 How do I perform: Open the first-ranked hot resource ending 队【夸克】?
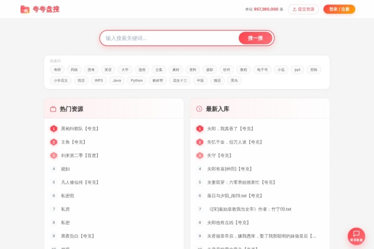pos(80,129)
